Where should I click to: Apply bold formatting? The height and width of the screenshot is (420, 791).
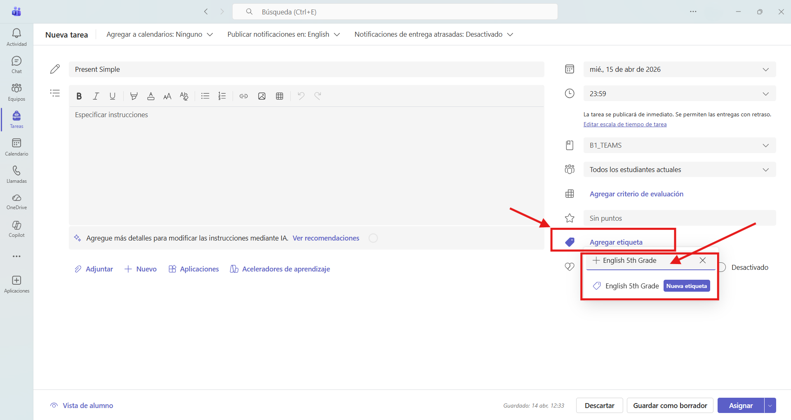pos(79,96)
